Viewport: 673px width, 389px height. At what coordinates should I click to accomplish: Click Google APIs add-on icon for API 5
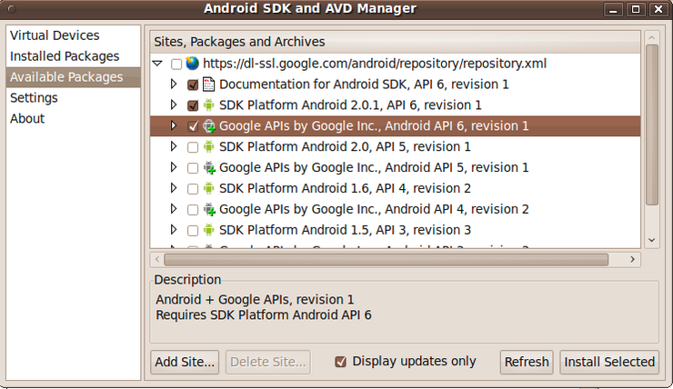coord(209,168)
